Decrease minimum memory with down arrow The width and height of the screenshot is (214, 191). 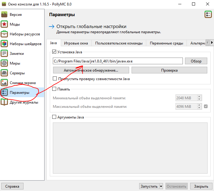(x=199, y=99)
